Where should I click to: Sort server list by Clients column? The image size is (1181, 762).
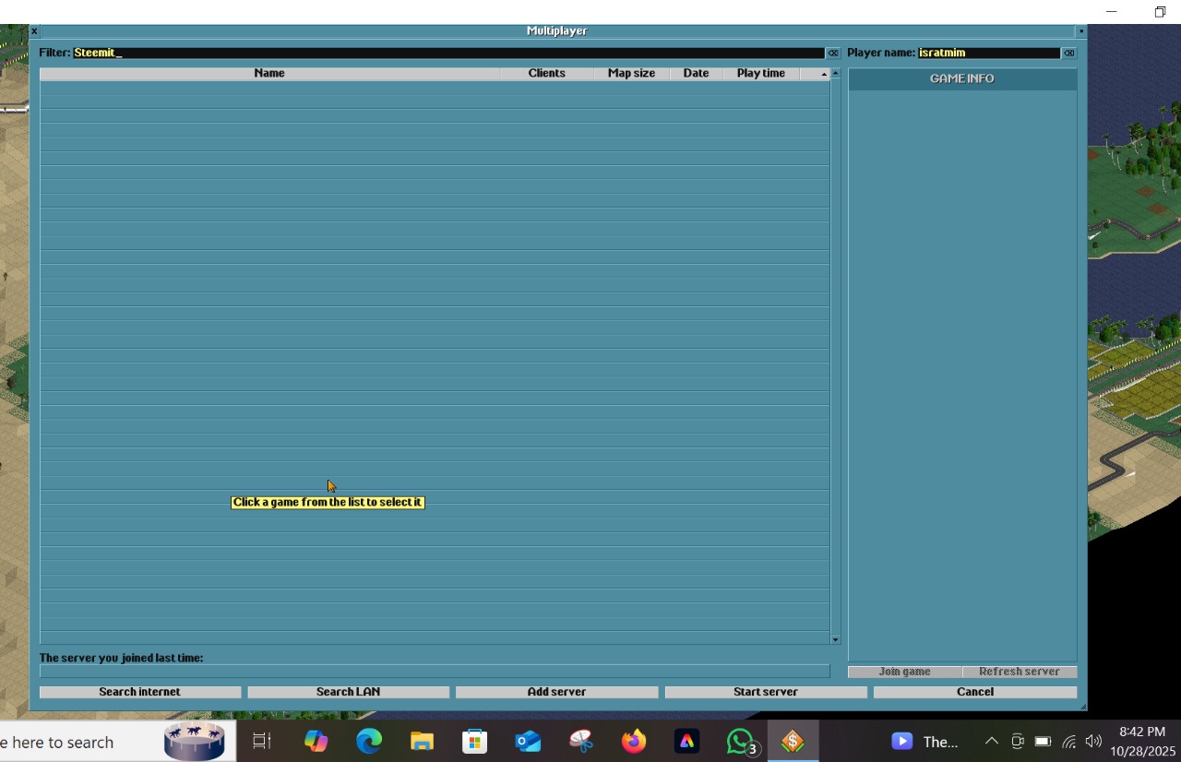pos(547,74)
